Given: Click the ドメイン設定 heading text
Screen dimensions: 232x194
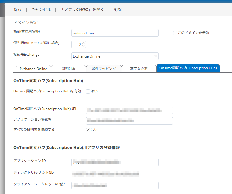Looking at the screenshot, I should pos(26,23).
